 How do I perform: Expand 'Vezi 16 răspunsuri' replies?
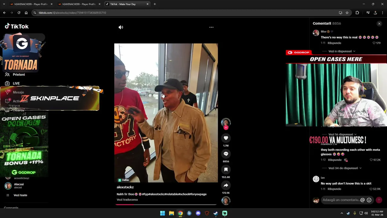[x=343, y=134]
